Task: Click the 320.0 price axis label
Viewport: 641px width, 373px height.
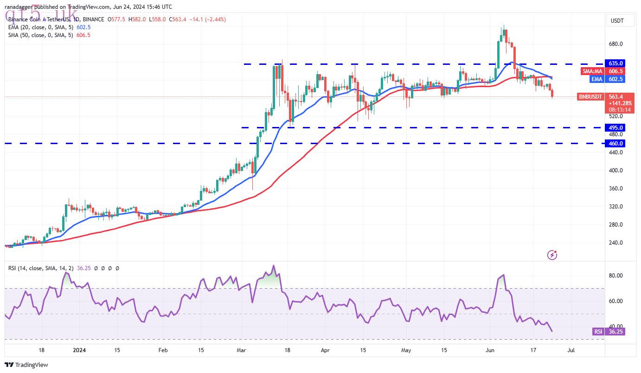Action: (615, 207)
